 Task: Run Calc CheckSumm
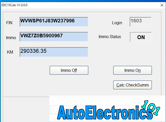click(x=132, y=85)
